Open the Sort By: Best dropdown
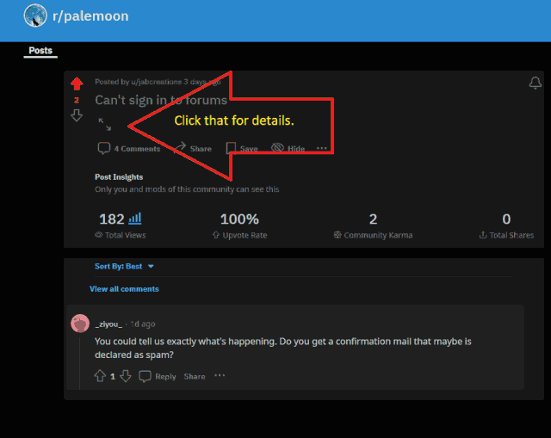 tap(124, 266)
